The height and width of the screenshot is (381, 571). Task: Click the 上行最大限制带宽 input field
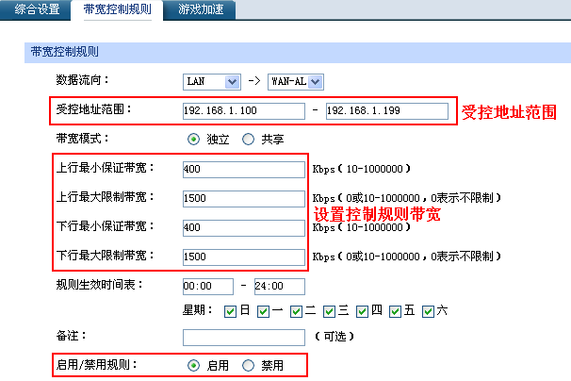point(244,199)
